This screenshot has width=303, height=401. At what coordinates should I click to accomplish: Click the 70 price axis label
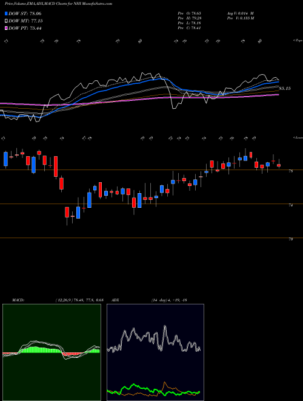click(x=290, y=239)
